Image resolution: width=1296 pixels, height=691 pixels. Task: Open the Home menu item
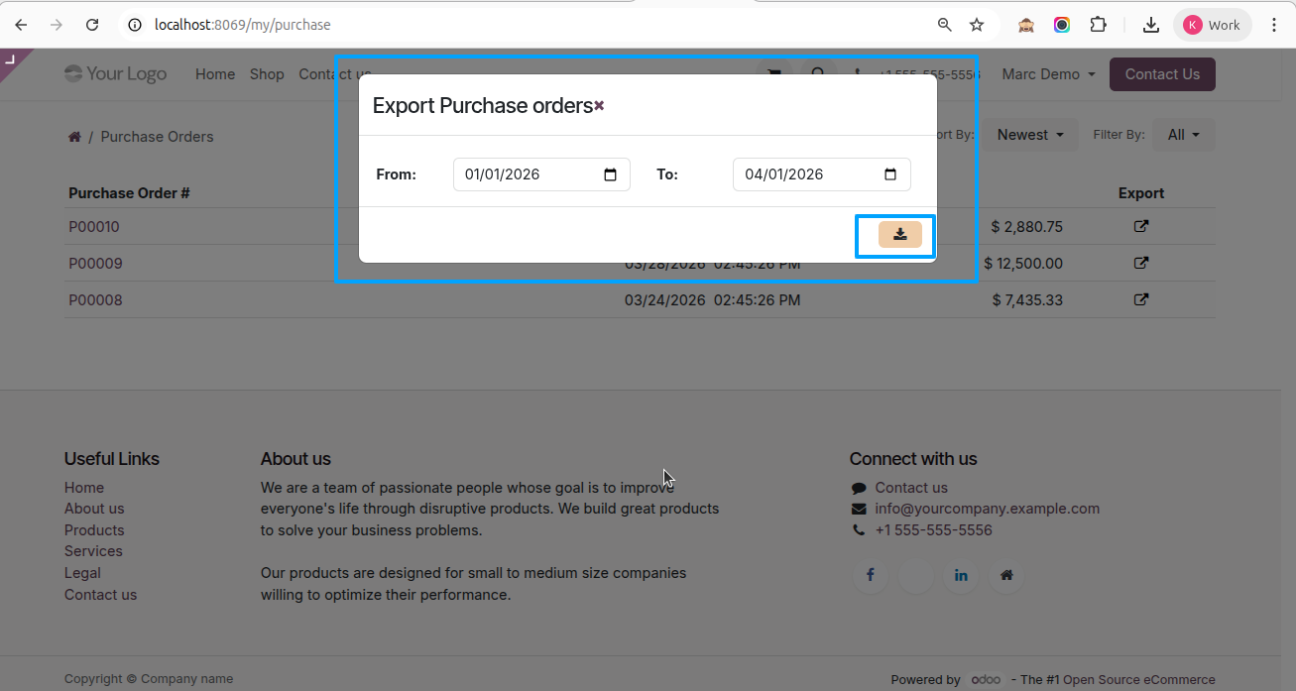[x=215, y=74]
